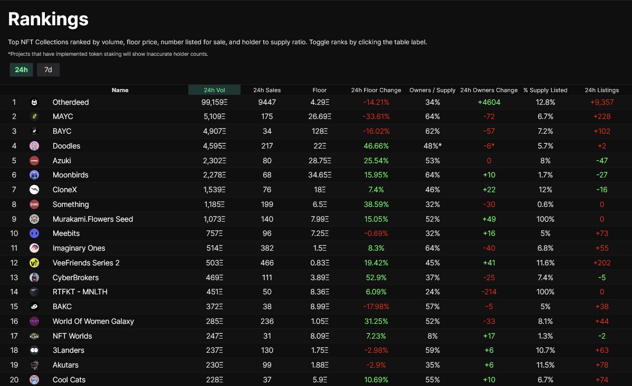Sort by the 24h Sales column
Viewport: 632px width, 386px height.
pyautogui.click(x=267, y=90)
